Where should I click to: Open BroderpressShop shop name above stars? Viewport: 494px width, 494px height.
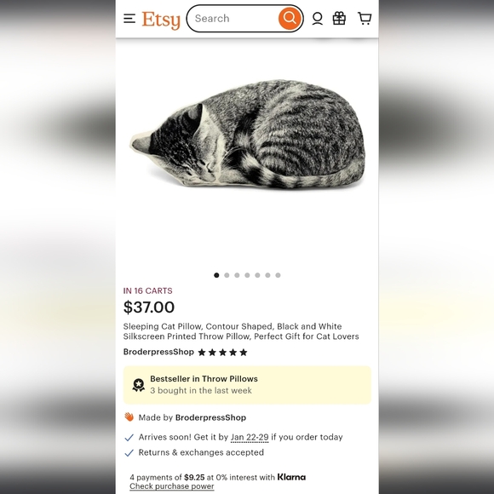tap(158, 352)
